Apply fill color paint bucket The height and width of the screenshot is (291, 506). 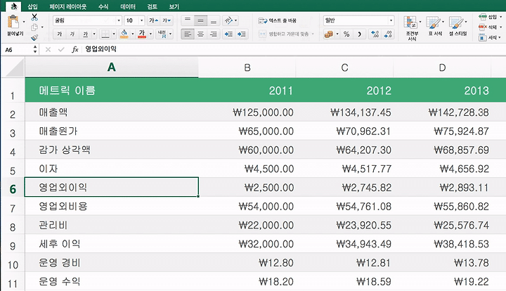click(124, 34)
